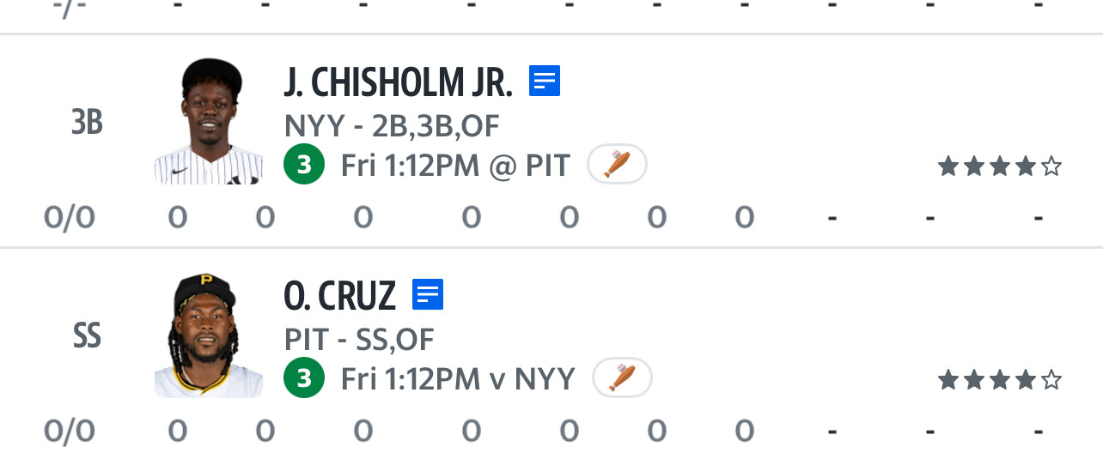Open the Fri 1:12PM @ PIT matchup

455,165
